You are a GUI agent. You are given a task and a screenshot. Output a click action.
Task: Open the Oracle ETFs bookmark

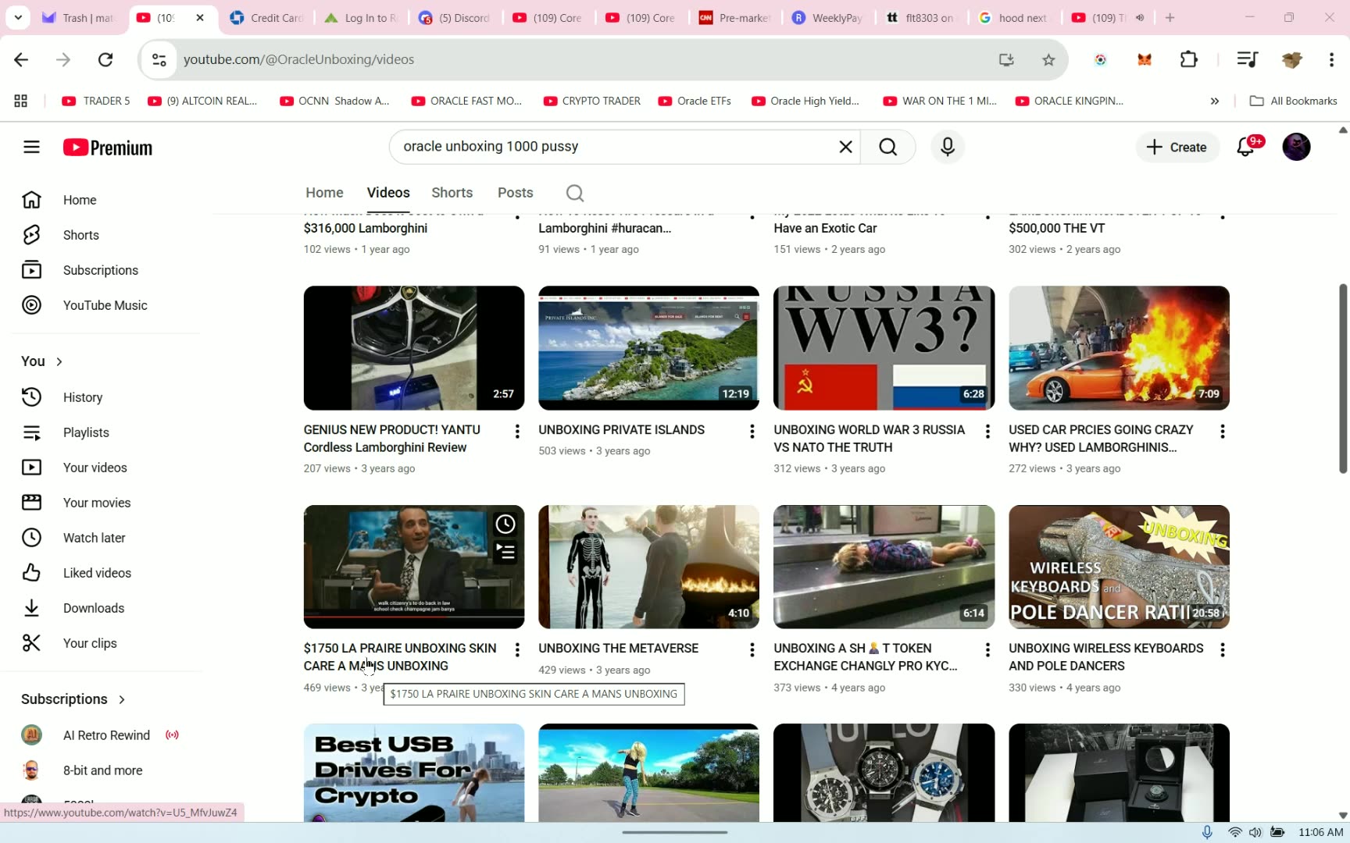(x=695, y=101)
